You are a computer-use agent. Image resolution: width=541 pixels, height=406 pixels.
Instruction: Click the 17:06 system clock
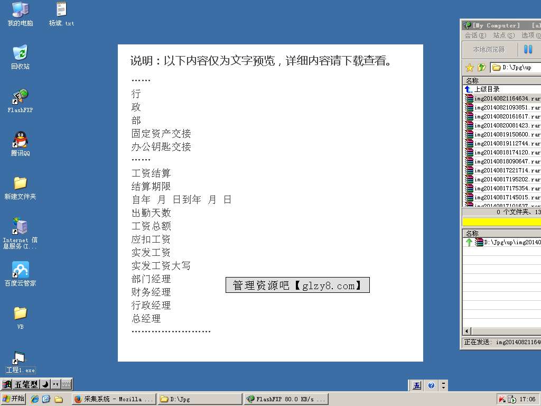(x=528, y=399)
